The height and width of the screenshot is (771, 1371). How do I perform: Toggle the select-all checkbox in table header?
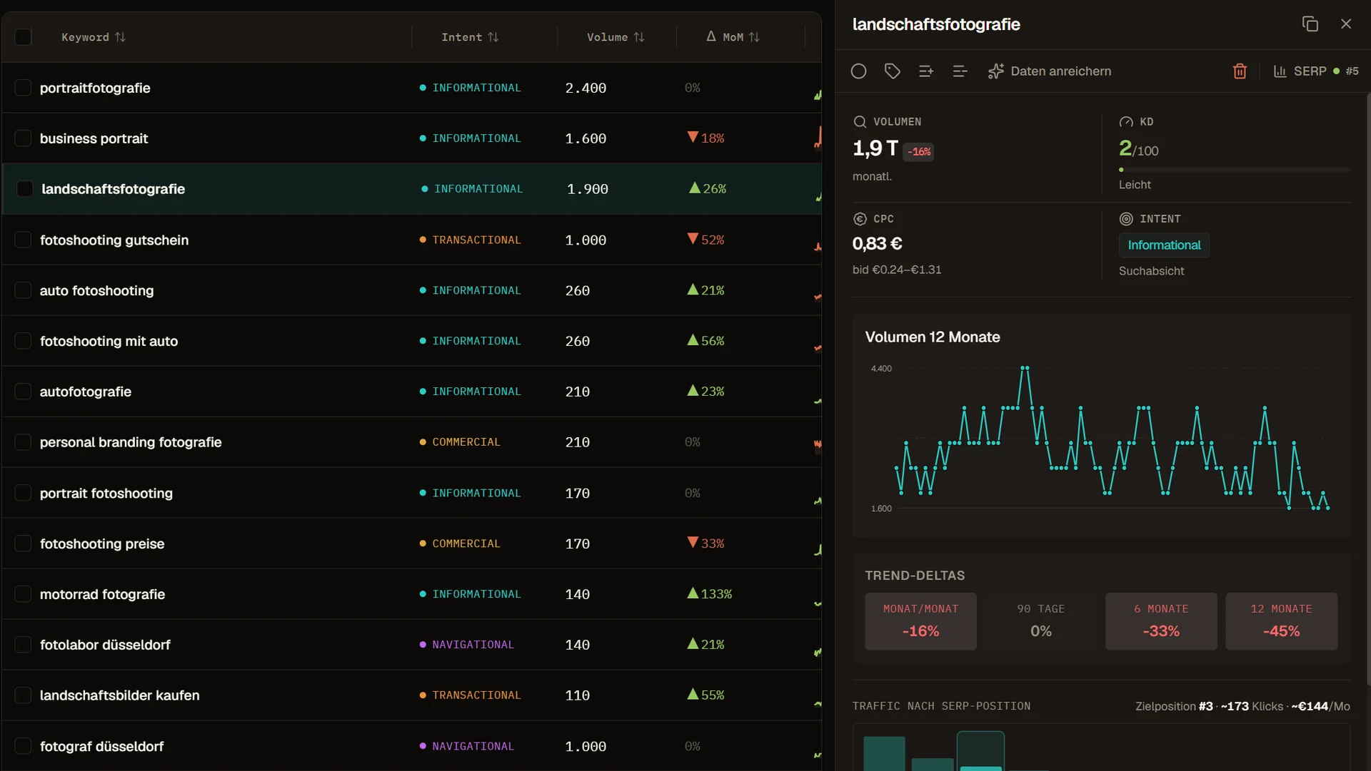tap(23, 37)
